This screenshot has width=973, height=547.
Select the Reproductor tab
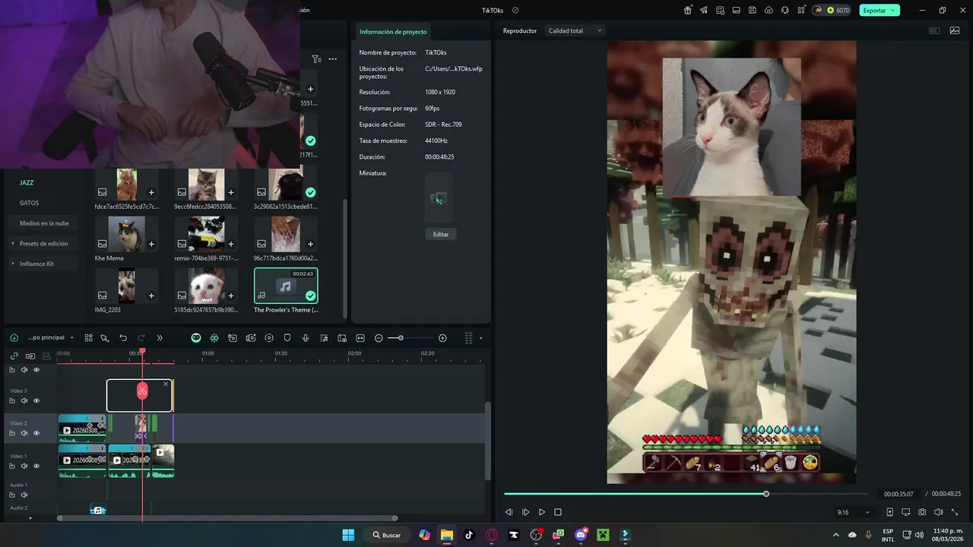tap(520, 30)
